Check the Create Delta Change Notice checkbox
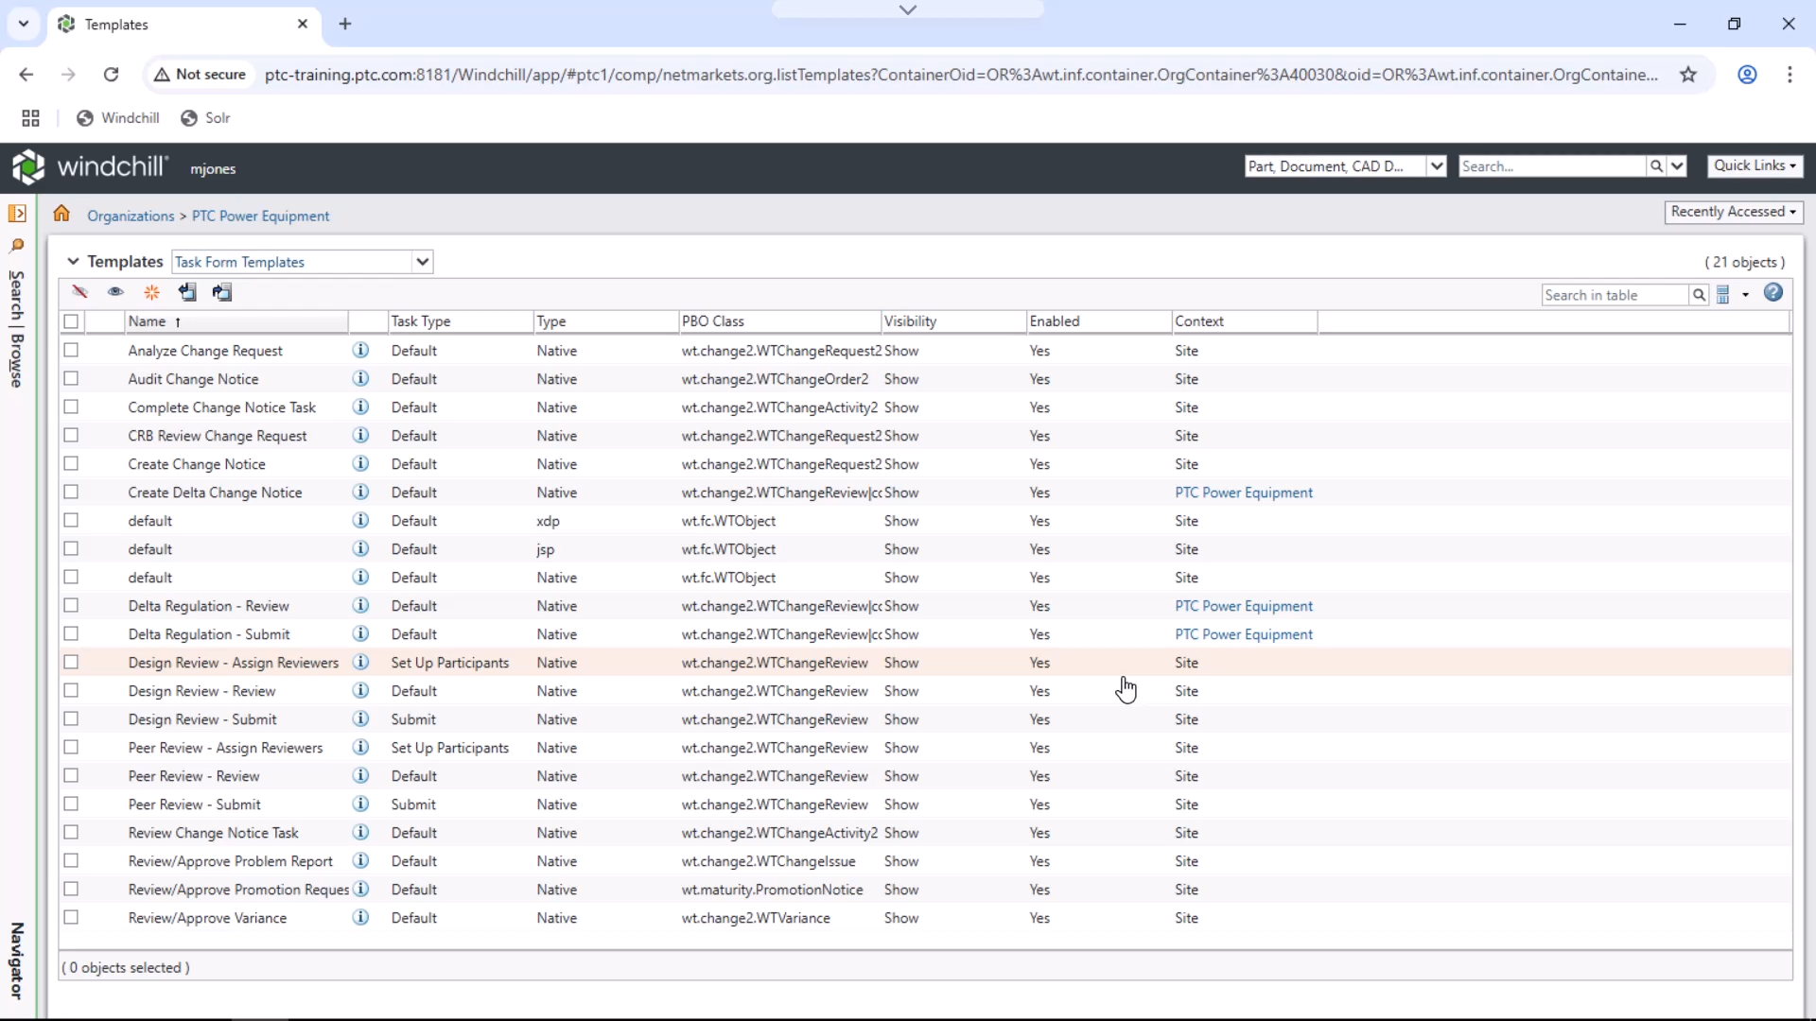The height and width of the screenshot is (1021, 1816). tap(71, 492)
